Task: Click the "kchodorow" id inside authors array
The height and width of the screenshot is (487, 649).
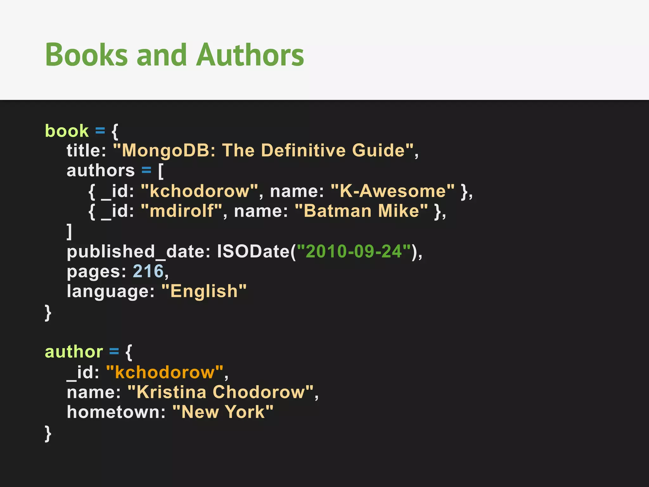Action: point(199,191)
